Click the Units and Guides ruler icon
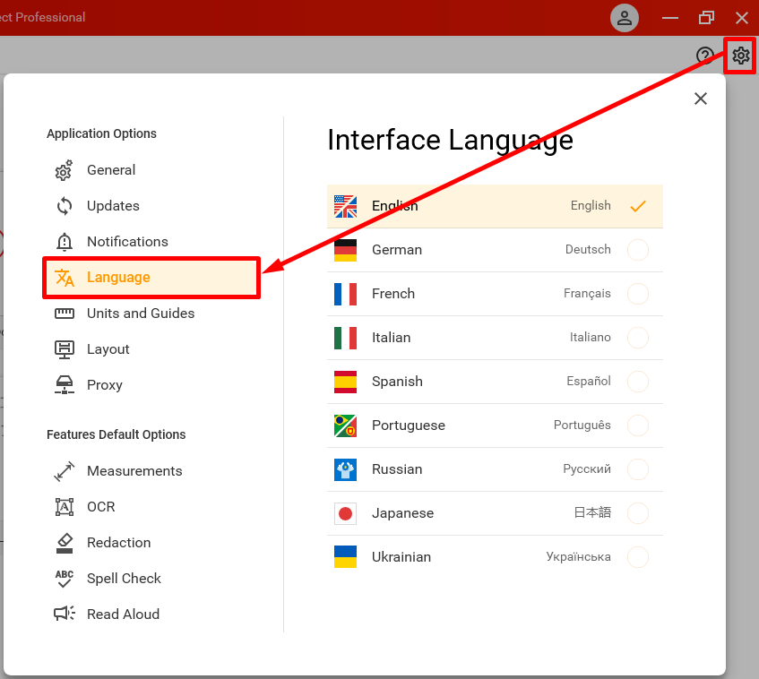The image size is (759, 679). [x=64, y=313]
